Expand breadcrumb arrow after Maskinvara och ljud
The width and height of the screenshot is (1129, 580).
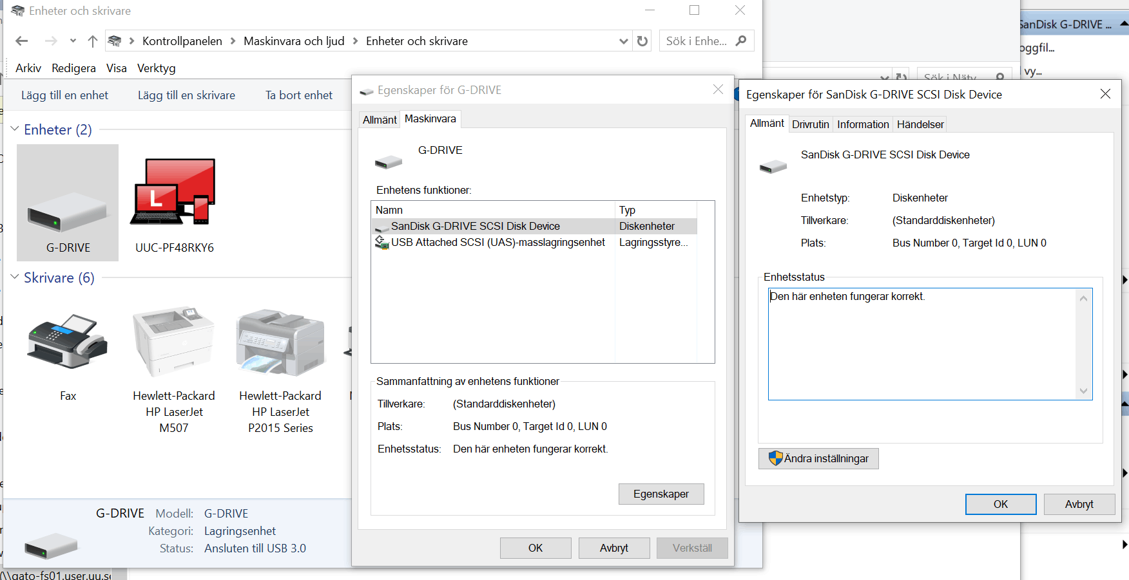pos(355,41)
